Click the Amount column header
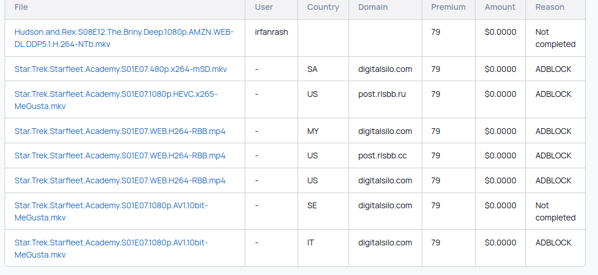598x275 pixels. pos(500,7)
